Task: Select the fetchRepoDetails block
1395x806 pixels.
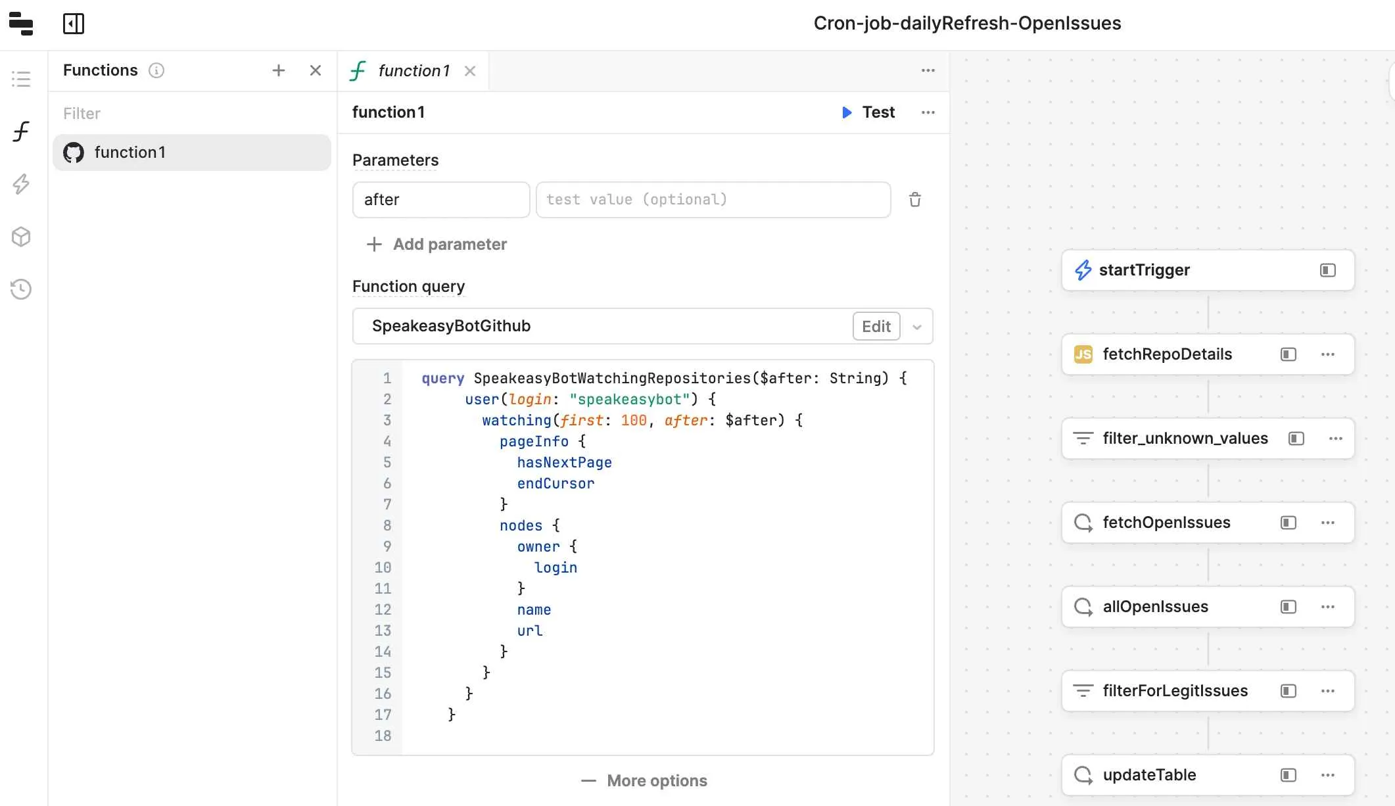Action: pos(1208,354)
